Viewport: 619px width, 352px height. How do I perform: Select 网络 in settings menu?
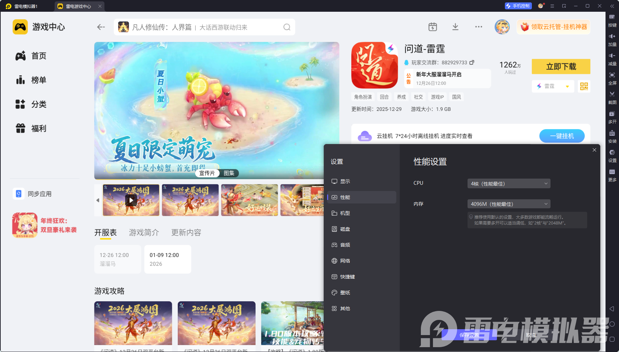pos(362,261)
